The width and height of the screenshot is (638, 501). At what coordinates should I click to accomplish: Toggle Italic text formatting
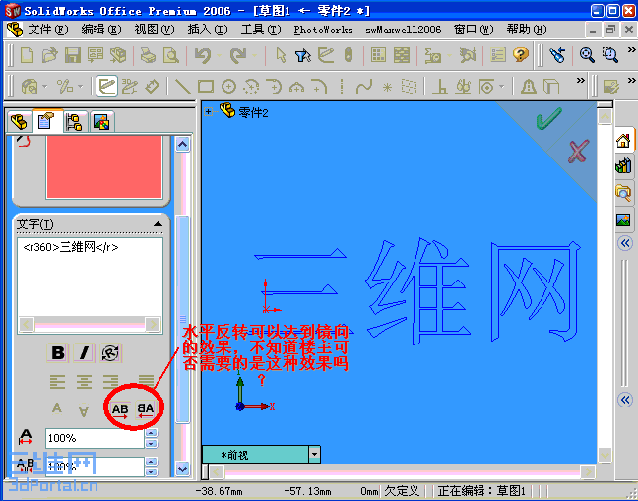coord(84,353)
